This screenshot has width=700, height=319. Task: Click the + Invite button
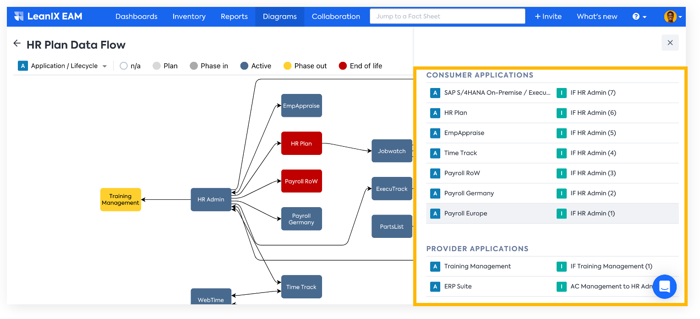(x=548, y=16)
